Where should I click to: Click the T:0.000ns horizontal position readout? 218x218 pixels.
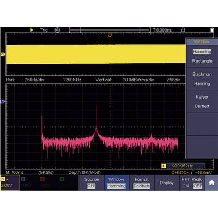click(x=162, y=30)
